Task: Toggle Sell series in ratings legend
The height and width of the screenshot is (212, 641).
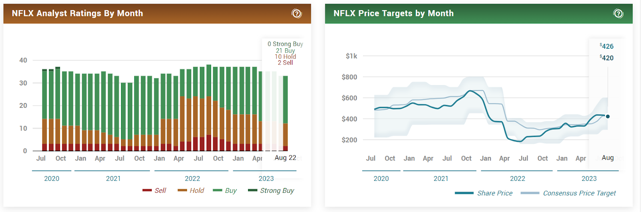Action: tap(154, 190)
